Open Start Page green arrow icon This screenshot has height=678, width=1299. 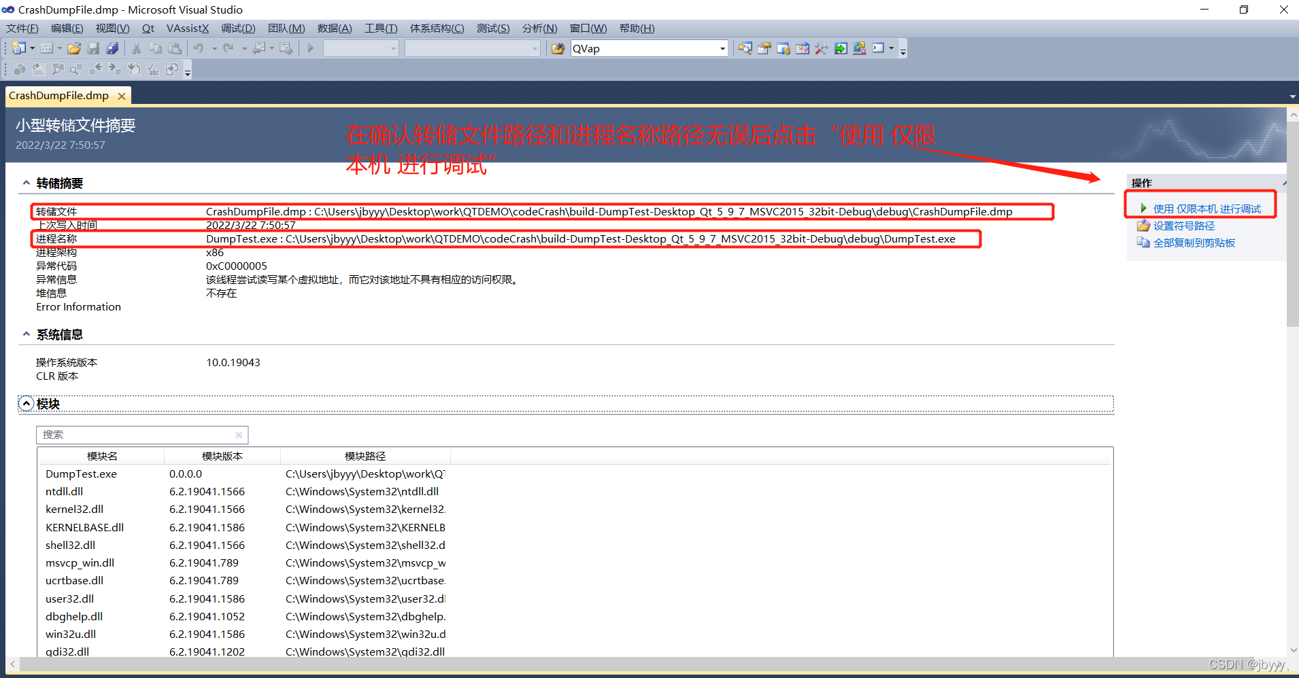point(841,48)
